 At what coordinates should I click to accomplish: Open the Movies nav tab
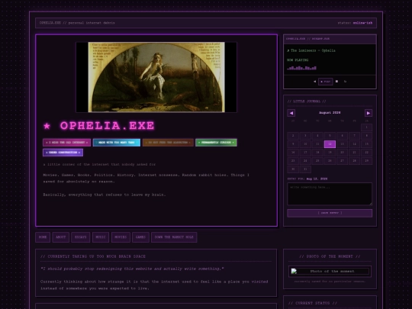tap(121, 237)
